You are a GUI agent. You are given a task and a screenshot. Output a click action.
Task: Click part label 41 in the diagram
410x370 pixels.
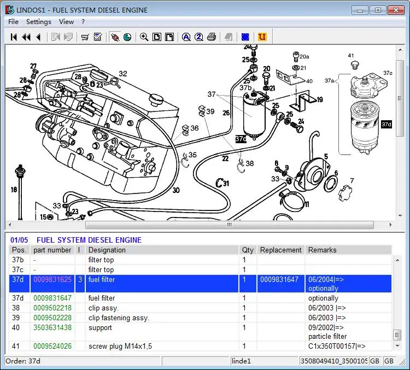click(x=351, y=55)
